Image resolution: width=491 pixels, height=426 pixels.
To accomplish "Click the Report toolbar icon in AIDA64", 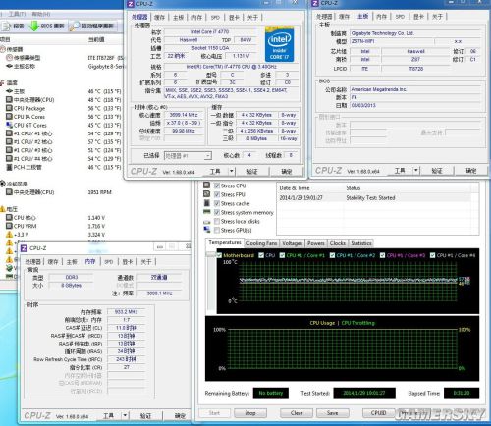I will point(7,26).
